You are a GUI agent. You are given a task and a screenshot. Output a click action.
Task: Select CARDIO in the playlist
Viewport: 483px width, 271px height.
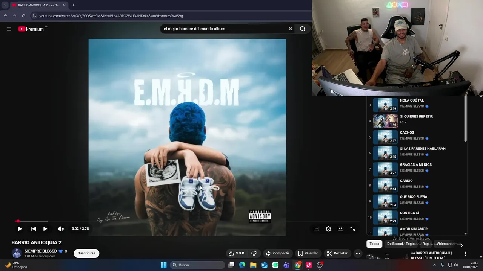(417, 186)
